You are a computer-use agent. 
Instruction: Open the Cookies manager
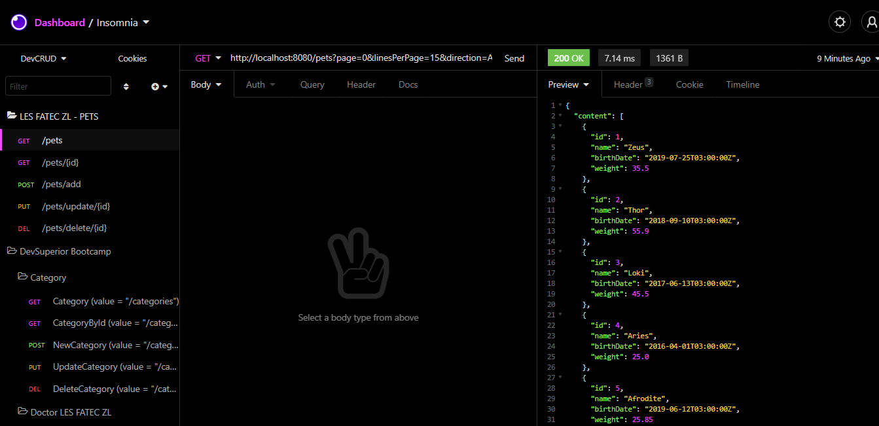point(132,58)
